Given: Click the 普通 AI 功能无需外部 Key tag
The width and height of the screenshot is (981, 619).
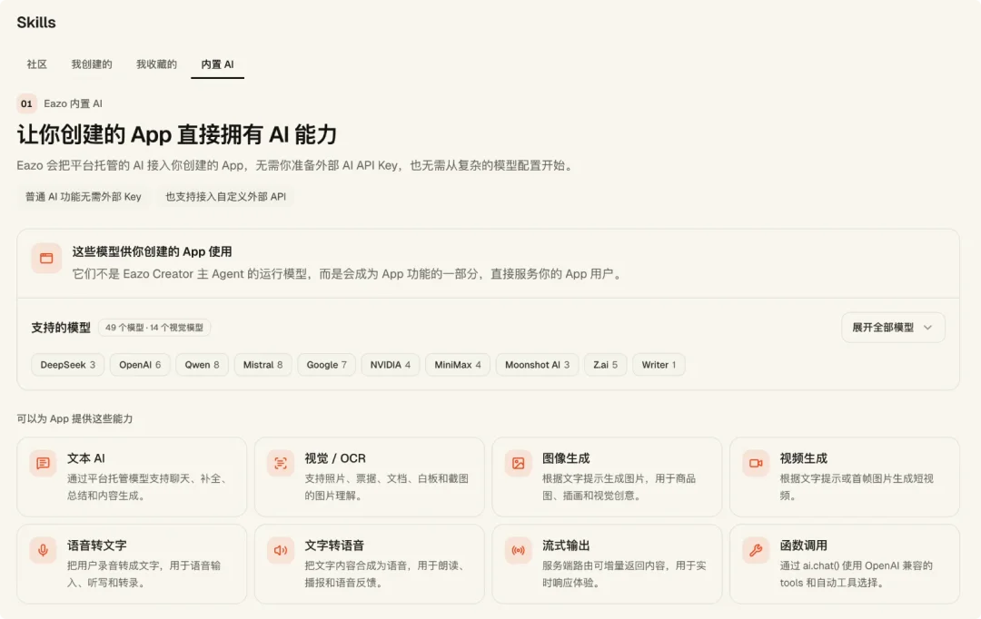Looking at the screenshot, I should point(84,196).
